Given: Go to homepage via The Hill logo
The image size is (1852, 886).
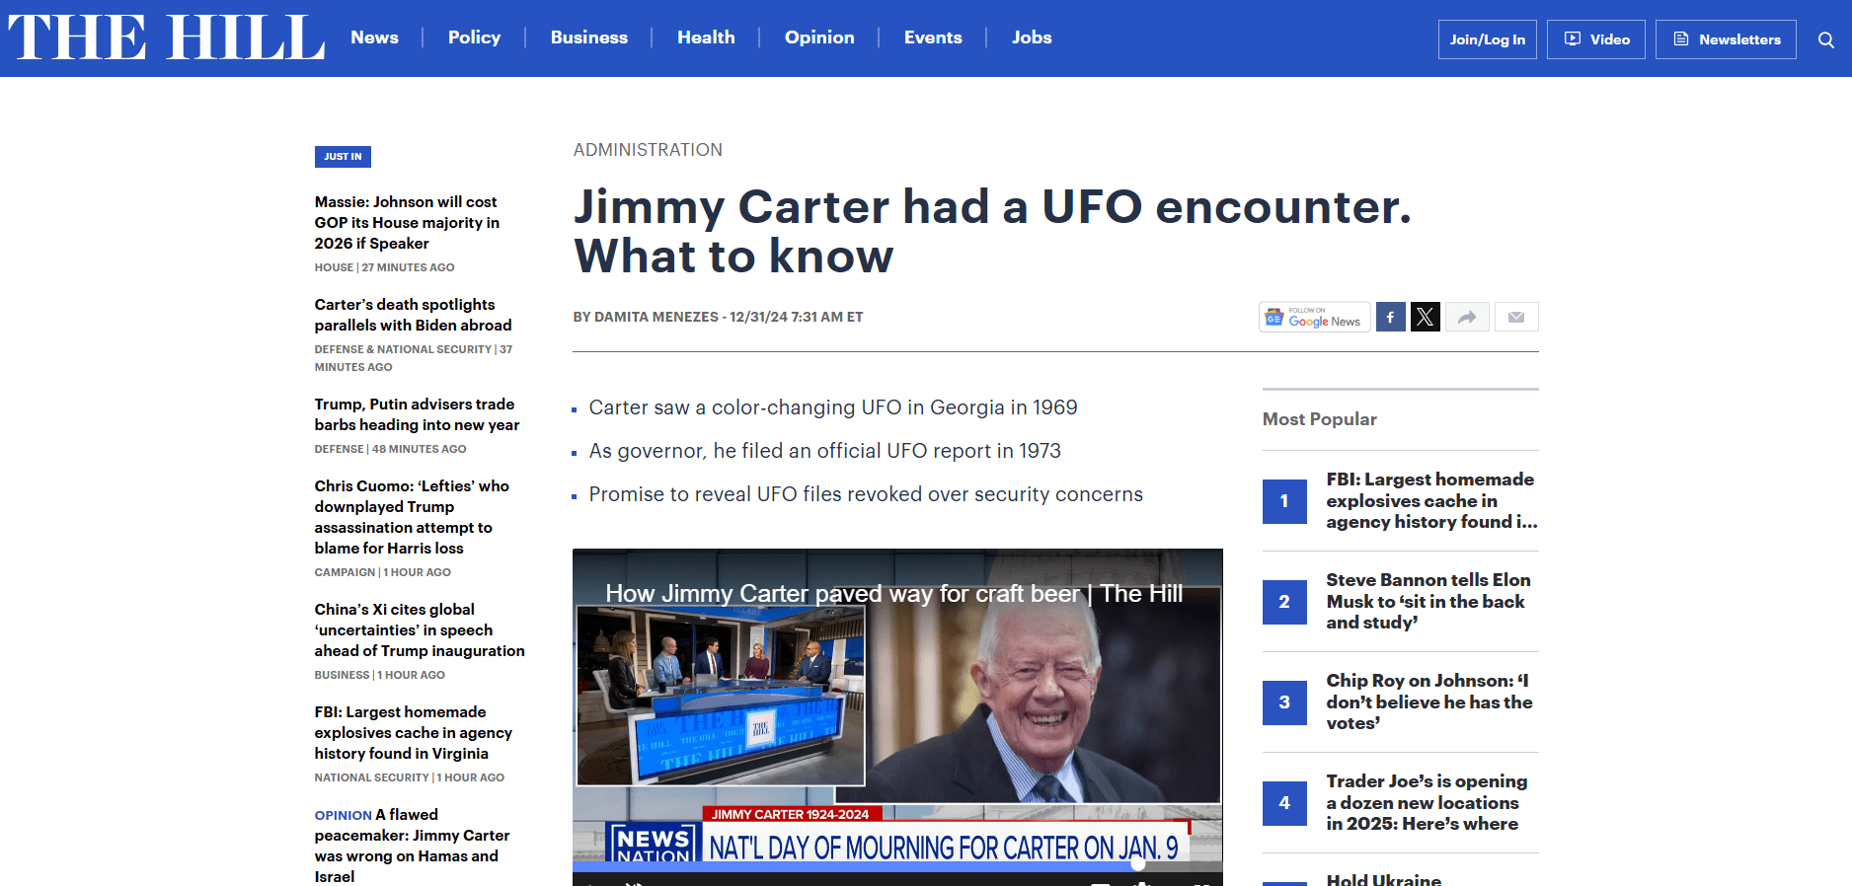Looking at the screenshot, I should point(166,37).
